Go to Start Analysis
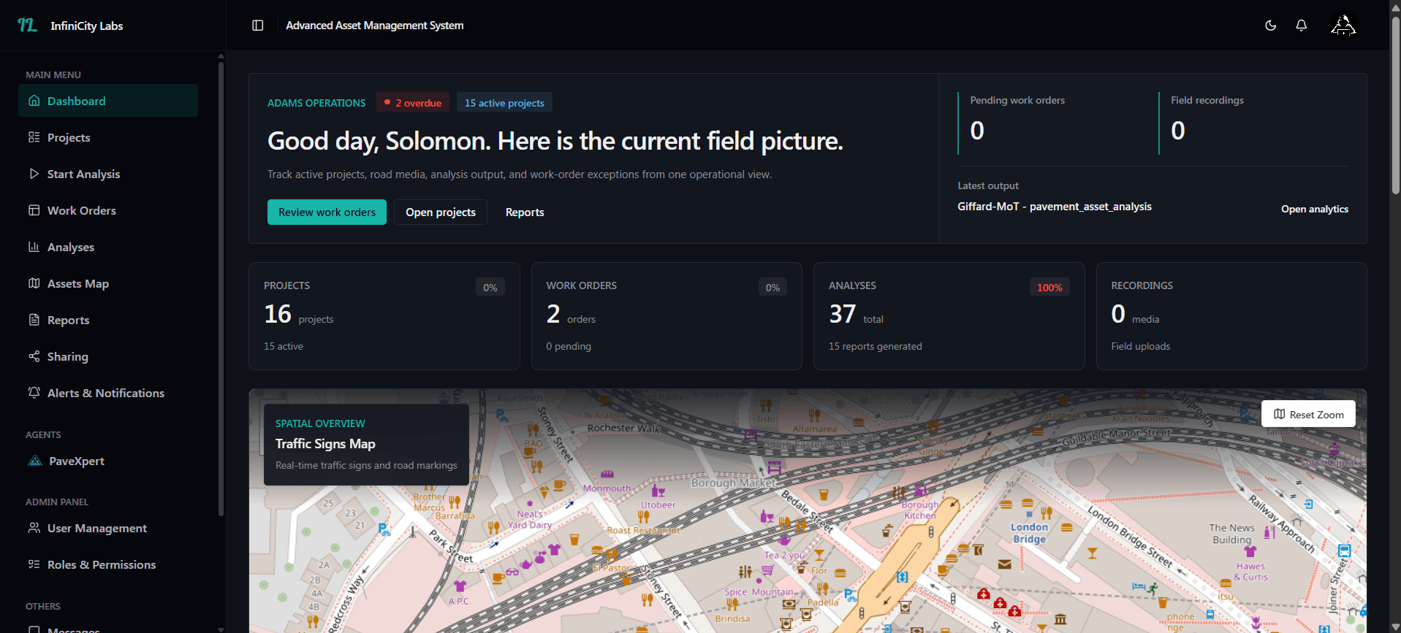Image resolution: width=1401 pixels, height=633 pixels. [x=108, y=174]
